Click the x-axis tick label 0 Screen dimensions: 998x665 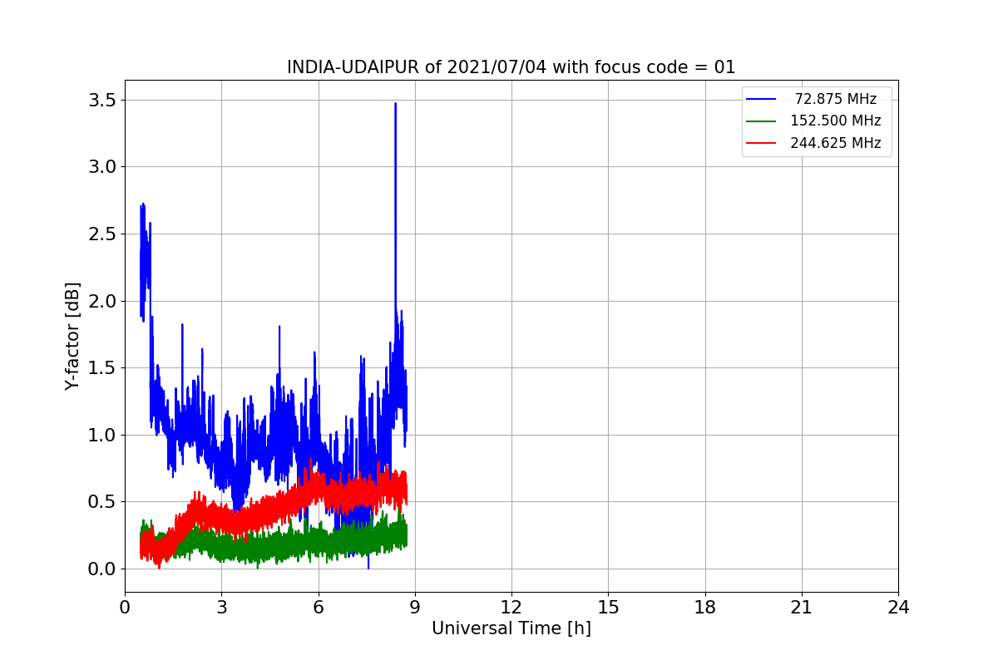125,608
